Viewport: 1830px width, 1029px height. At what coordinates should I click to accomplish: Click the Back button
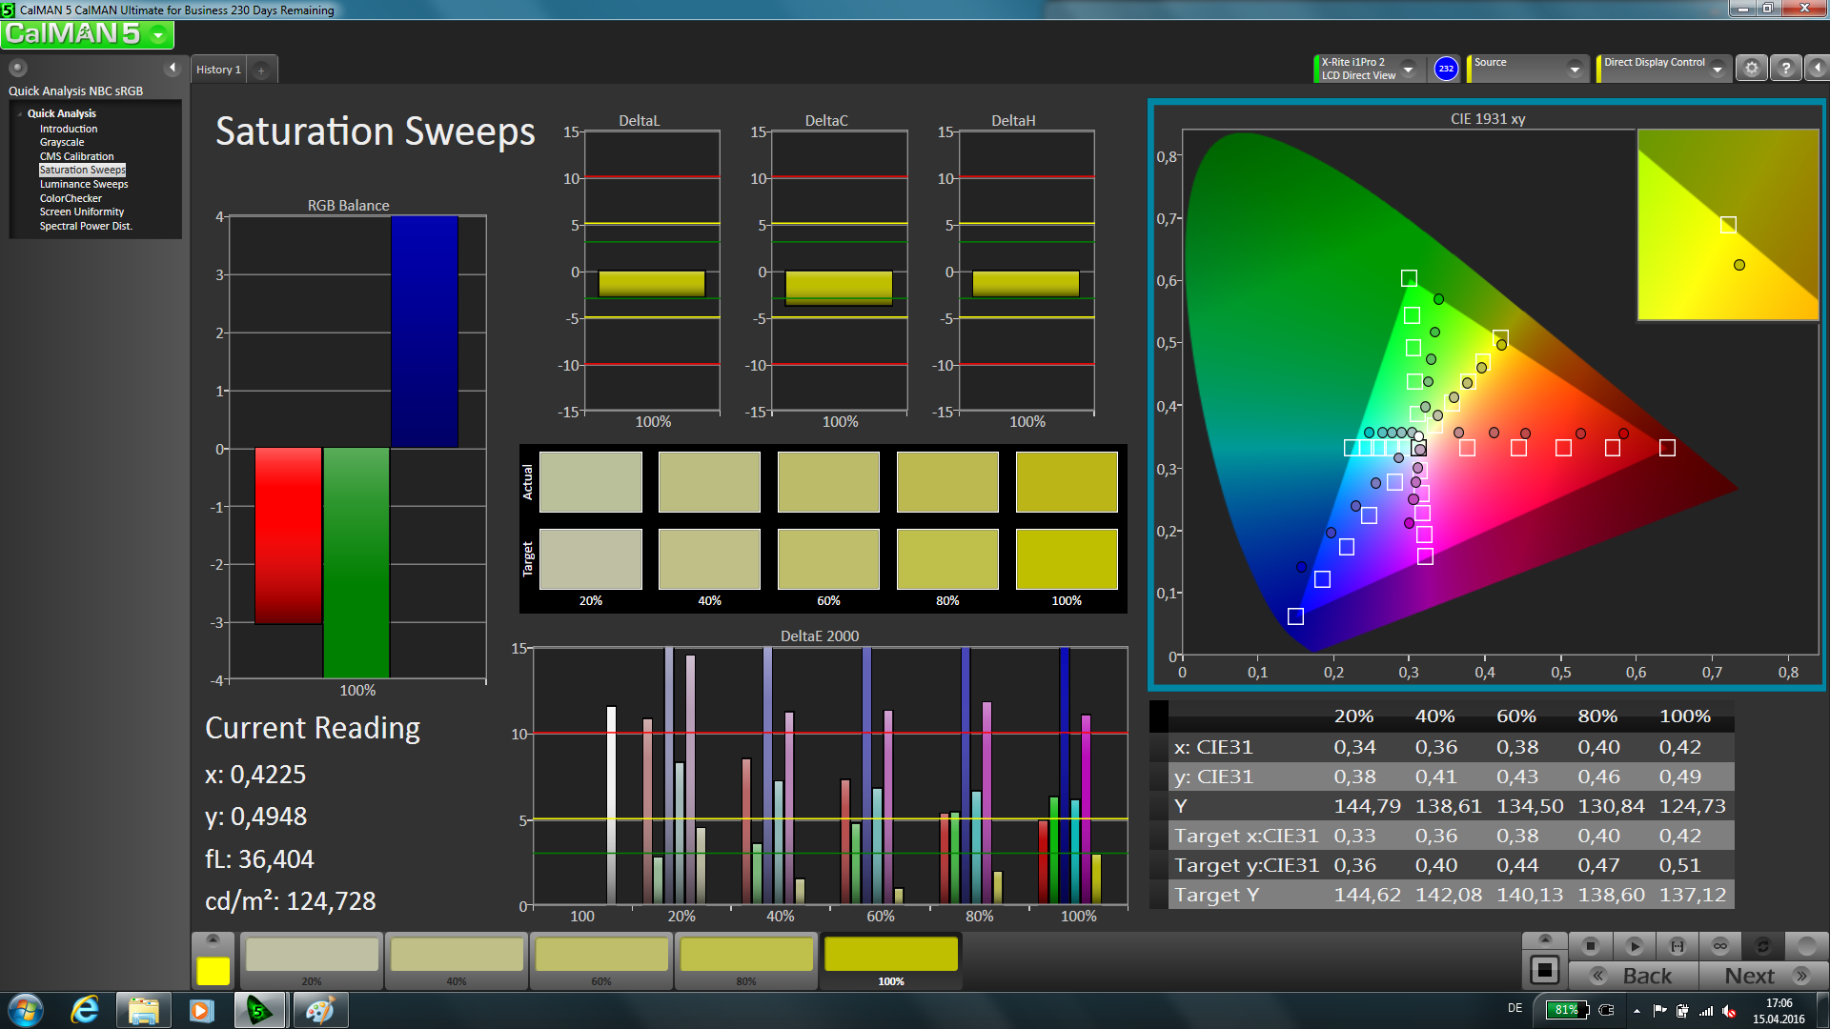(1634, 976)
